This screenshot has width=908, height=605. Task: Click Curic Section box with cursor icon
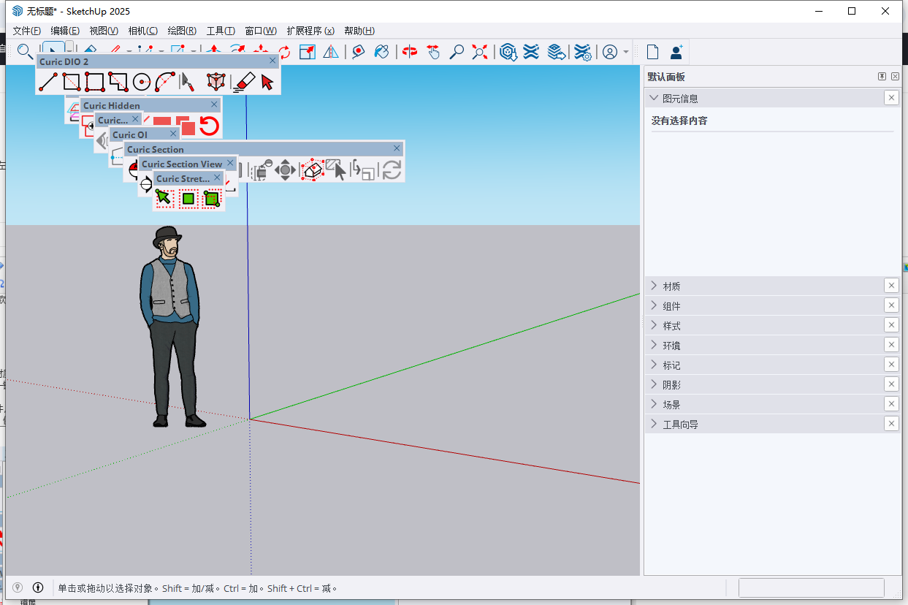pos(335,170)
